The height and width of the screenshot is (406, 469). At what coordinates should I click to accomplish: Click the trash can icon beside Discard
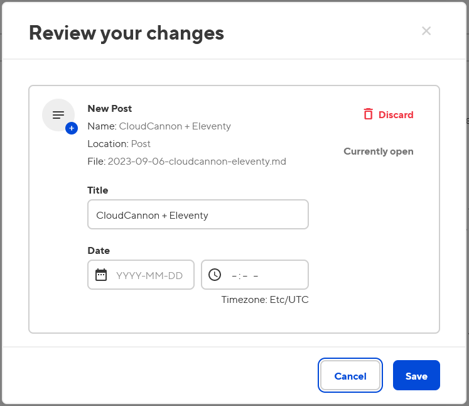(x=368, y=114)
